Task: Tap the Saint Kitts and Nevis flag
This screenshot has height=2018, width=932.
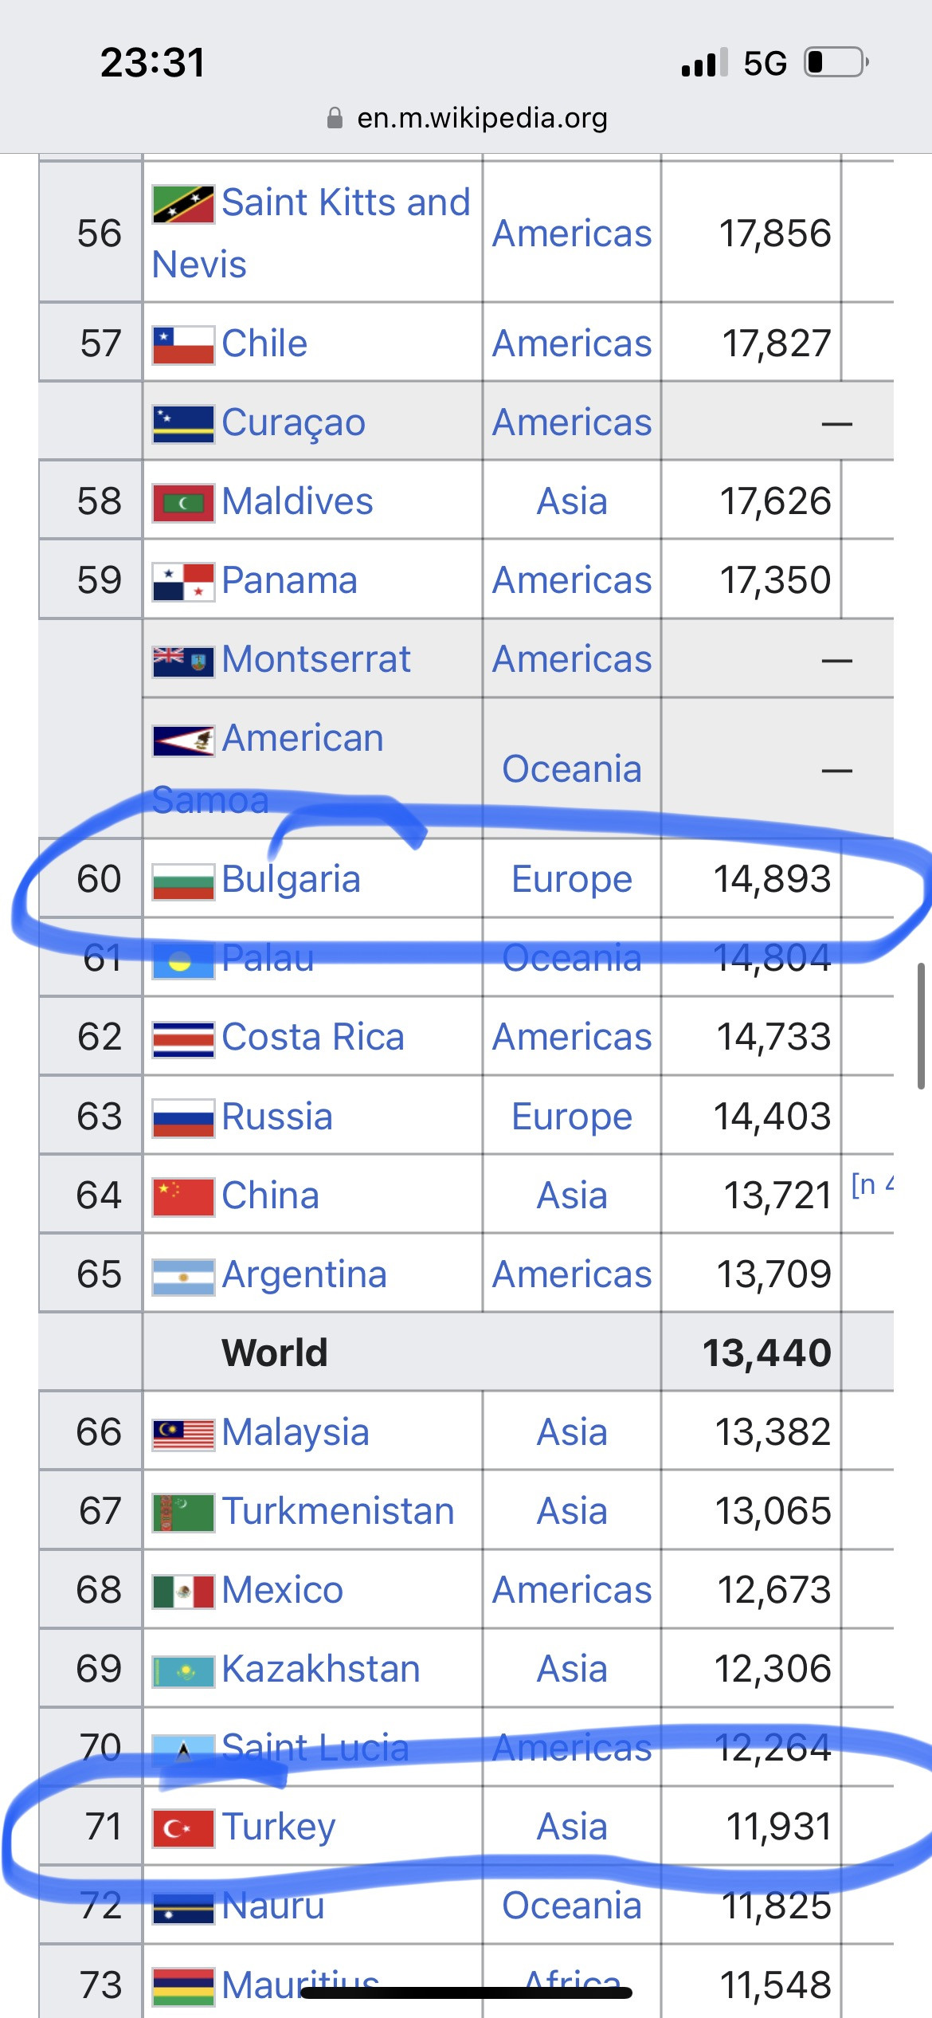Action: [x=183, y=204]
